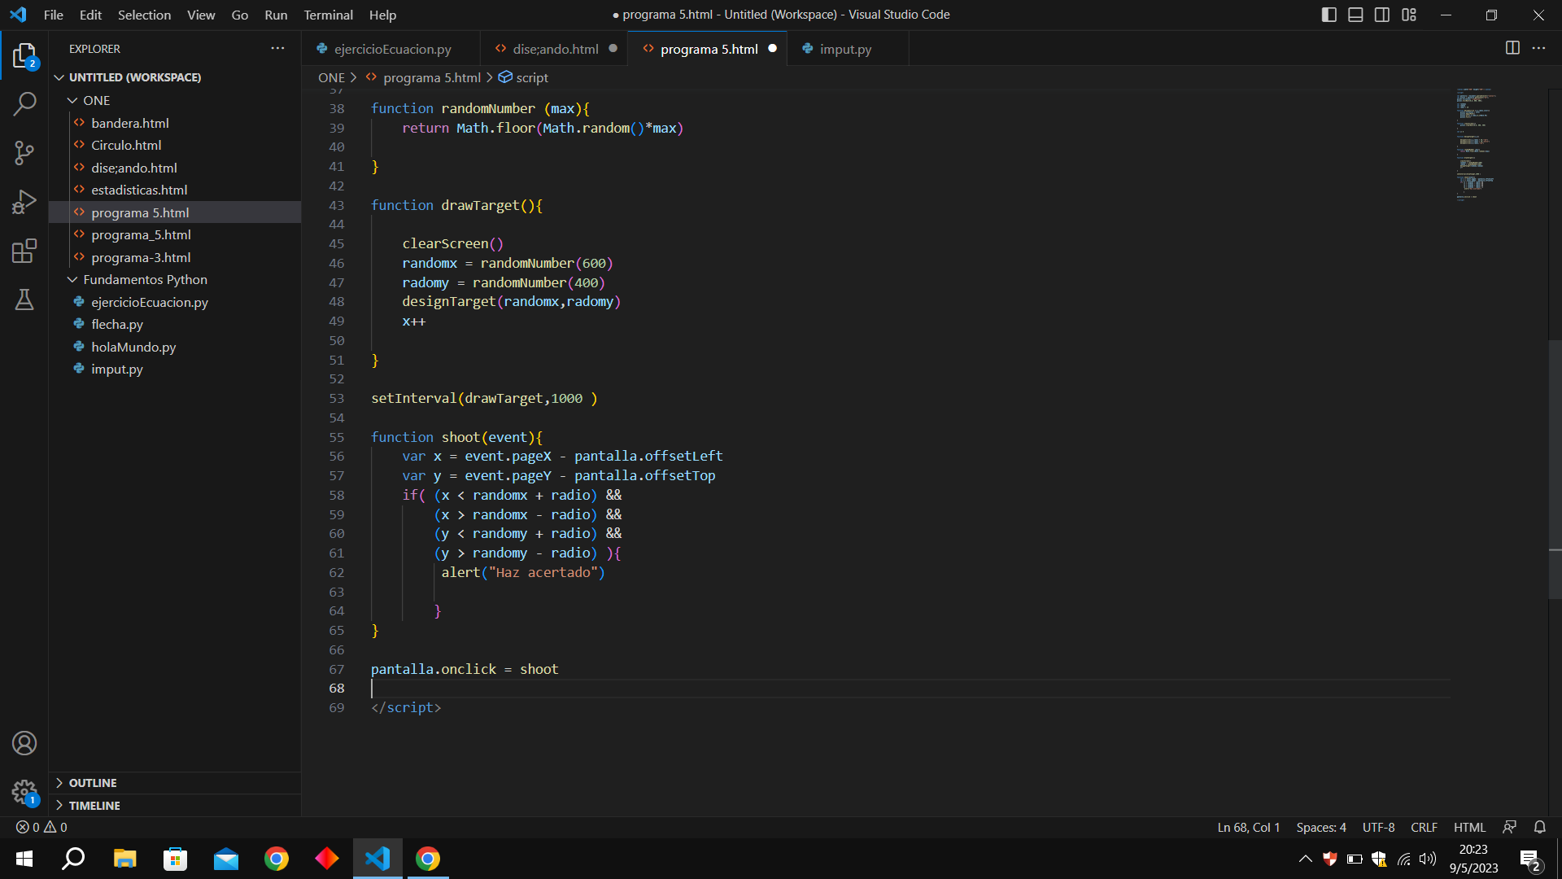Screen dimensions: 1562x879
Task: Open the Run menu
Action: 276,15
